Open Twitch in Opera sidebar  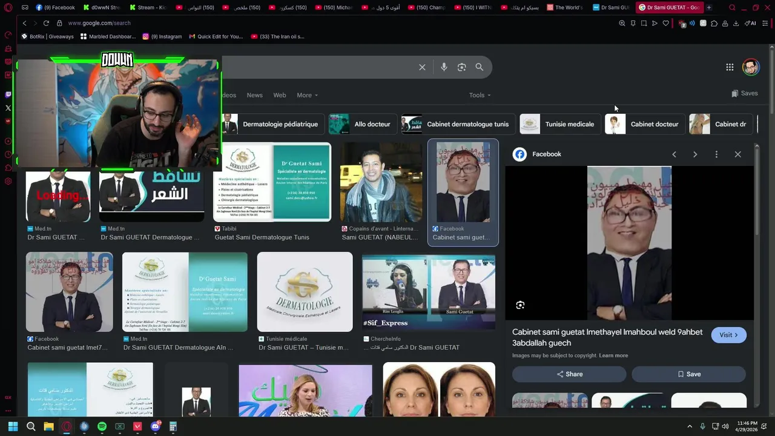(x=8, y=94)
